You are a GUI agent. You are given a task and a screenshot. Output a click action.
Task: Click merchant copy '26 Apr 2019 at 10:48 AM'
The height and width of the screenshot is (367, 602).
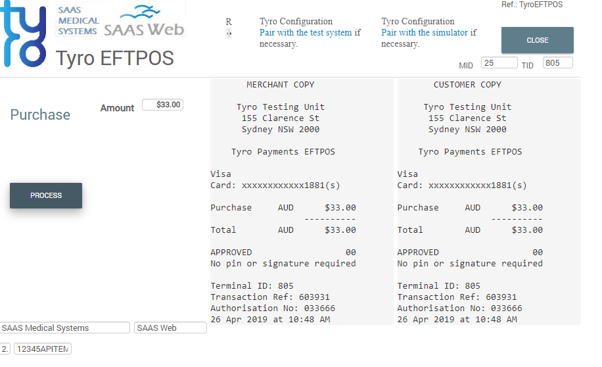tap(270, 320)
